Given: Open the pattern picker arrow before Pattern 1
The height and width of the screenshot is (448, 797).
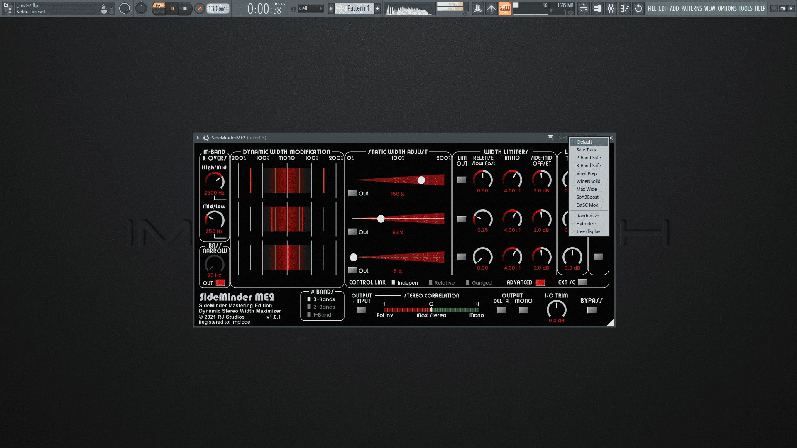Looking at the screenshot, I should pos(331,8).
